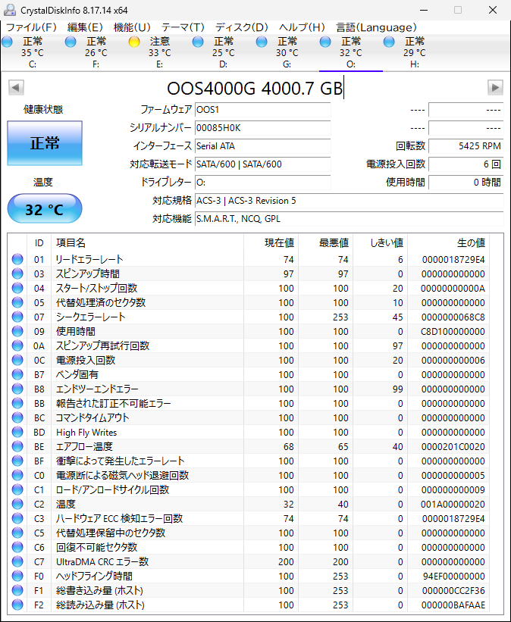511x622 pixels.
Task: Click status icon for スピンアップ再試行回数 row
Action: [x=17, y=346]
